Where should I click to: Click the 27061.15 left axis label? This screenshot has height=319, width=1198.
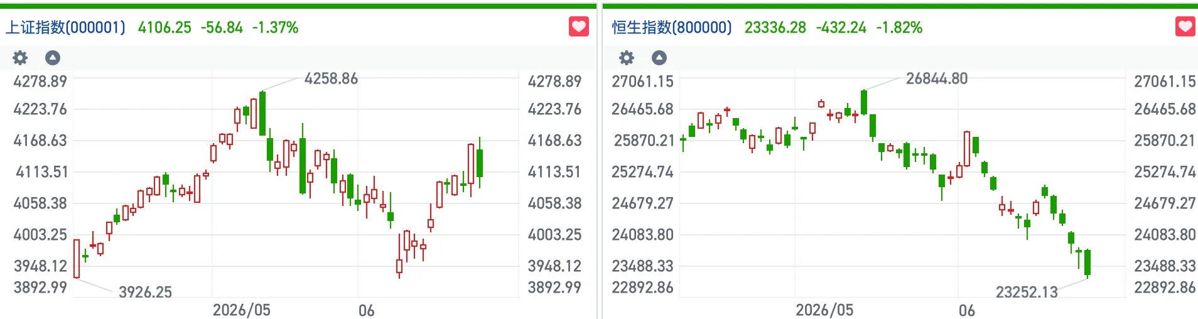(x=642, y=82)
